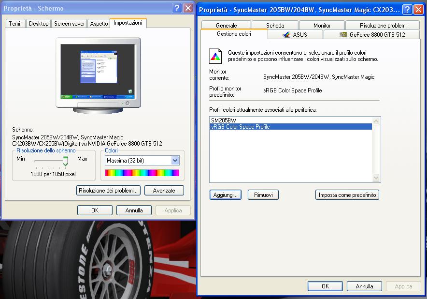Switch to the Generale tab

[x=226, y=25]
